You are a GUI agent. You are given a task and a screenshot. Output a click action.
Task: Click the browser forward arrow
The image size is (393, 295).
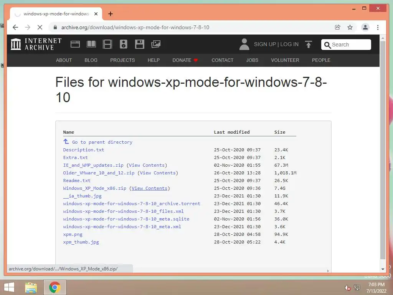coord(28,27)
